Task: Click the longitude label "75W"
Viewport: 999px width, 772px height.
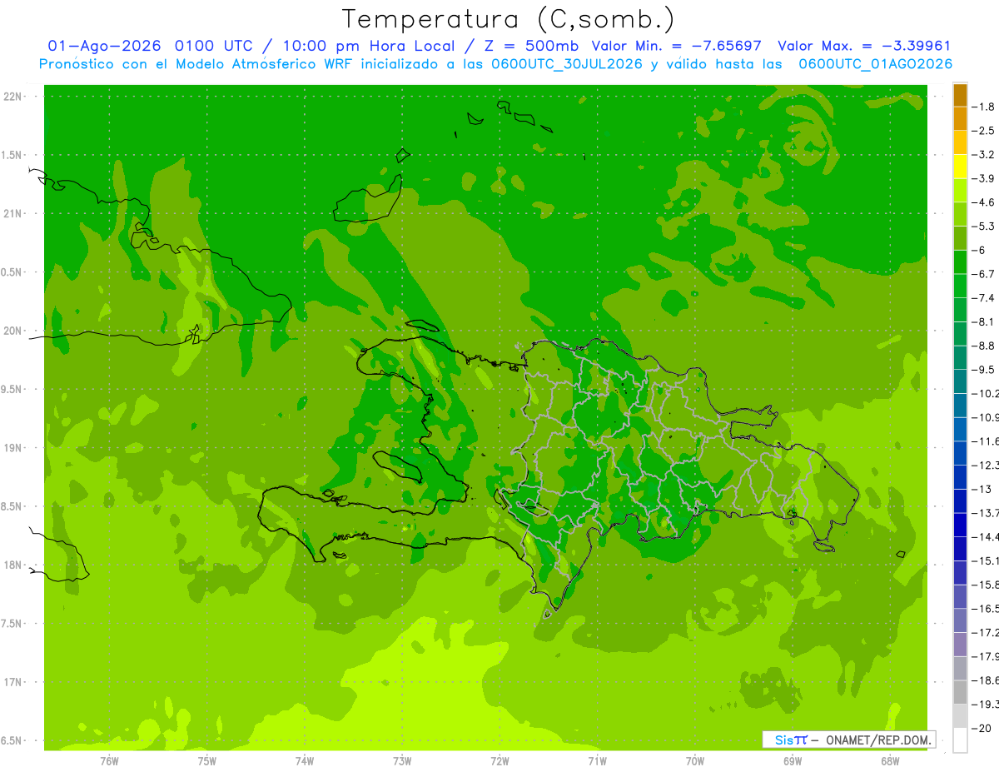Action: 207,760
